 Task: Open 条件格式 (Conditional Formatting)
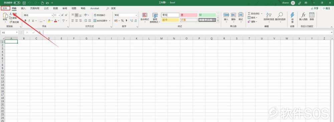click(x=145, y=18)
